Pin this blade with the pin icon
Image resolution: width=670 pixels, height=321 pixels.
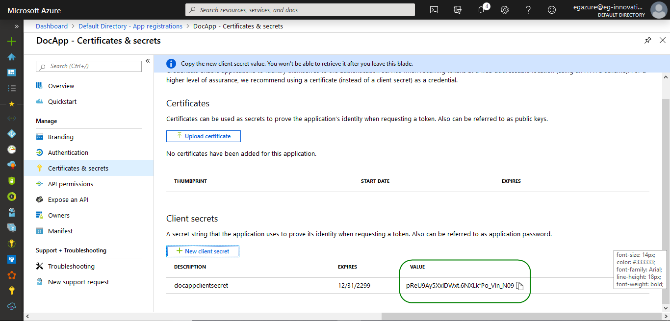(x=648, y=41)
